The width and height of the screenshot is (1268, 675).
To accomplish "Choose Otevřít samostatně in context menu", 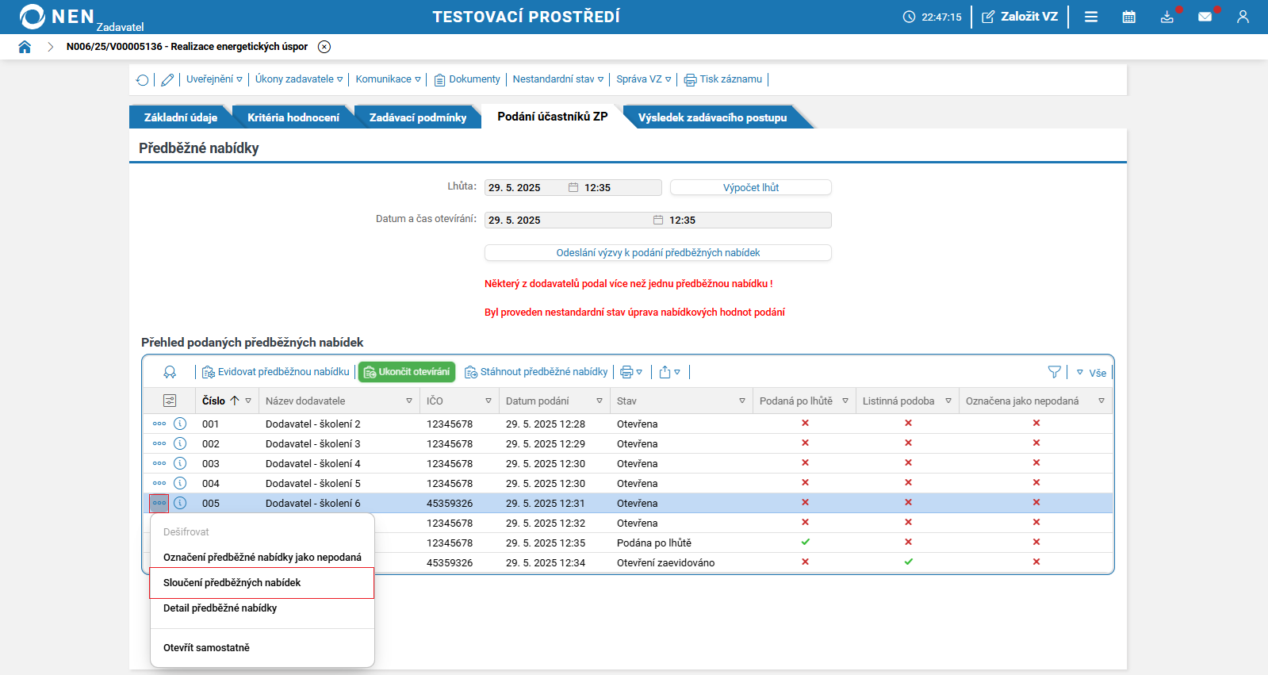I will 262,648.
